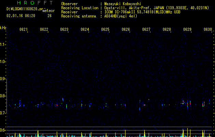Click date stamp 02.01.16 06:20
The width and height of the screenshot is (215, 137).
[x=21, y=16]
